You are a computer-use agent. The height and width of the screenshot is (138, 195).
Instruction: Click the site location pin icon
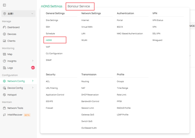tap(5, 14)
